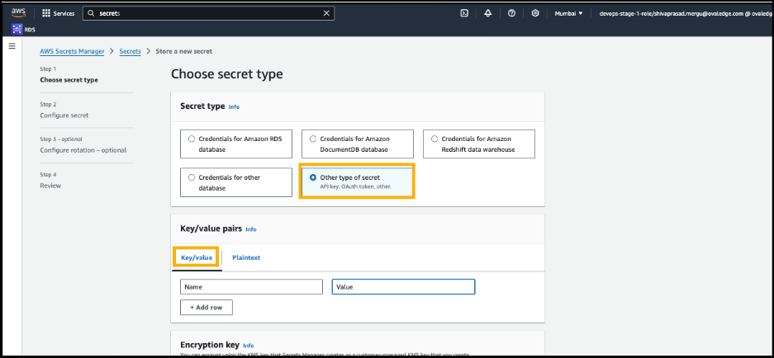Image resolution: width=774 pixels, height=358 pixels.
Task: Select Credentials for Amazon DocumentDB database
Action: pyautogui.click(x=313, y=139)
